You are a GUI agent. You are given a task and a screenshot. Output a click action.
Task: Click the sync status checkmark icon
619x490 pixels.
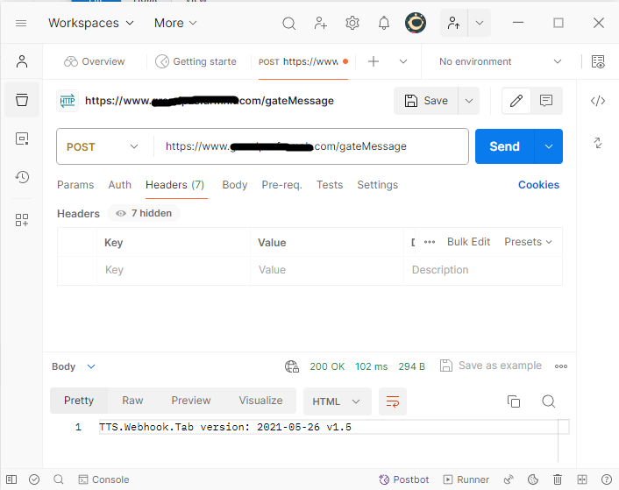coord(34,479)
